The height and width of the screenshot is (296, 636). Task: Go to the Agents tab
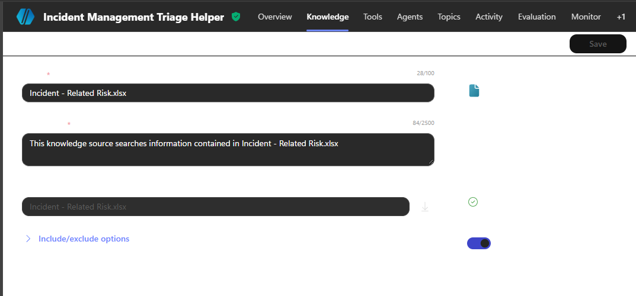pyautogui.click(x=410, y=17)
